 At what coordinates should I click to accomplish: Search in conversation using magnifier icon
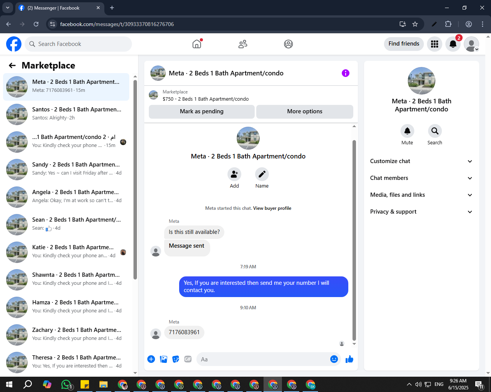click(x=435, y=131)
